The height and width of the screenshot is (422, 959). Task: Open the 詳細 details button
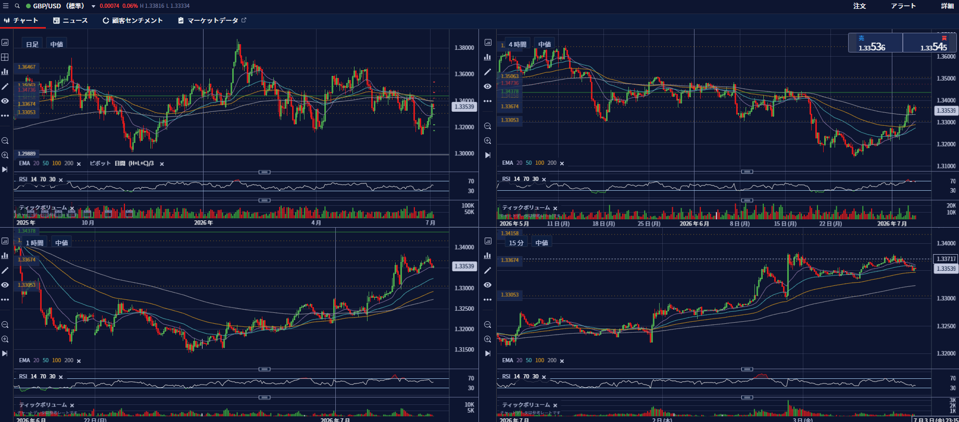(x=948, y=6)
